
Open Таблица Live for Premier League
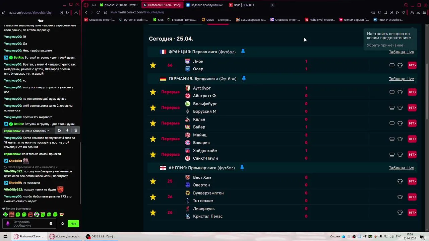tap(401, 168)
